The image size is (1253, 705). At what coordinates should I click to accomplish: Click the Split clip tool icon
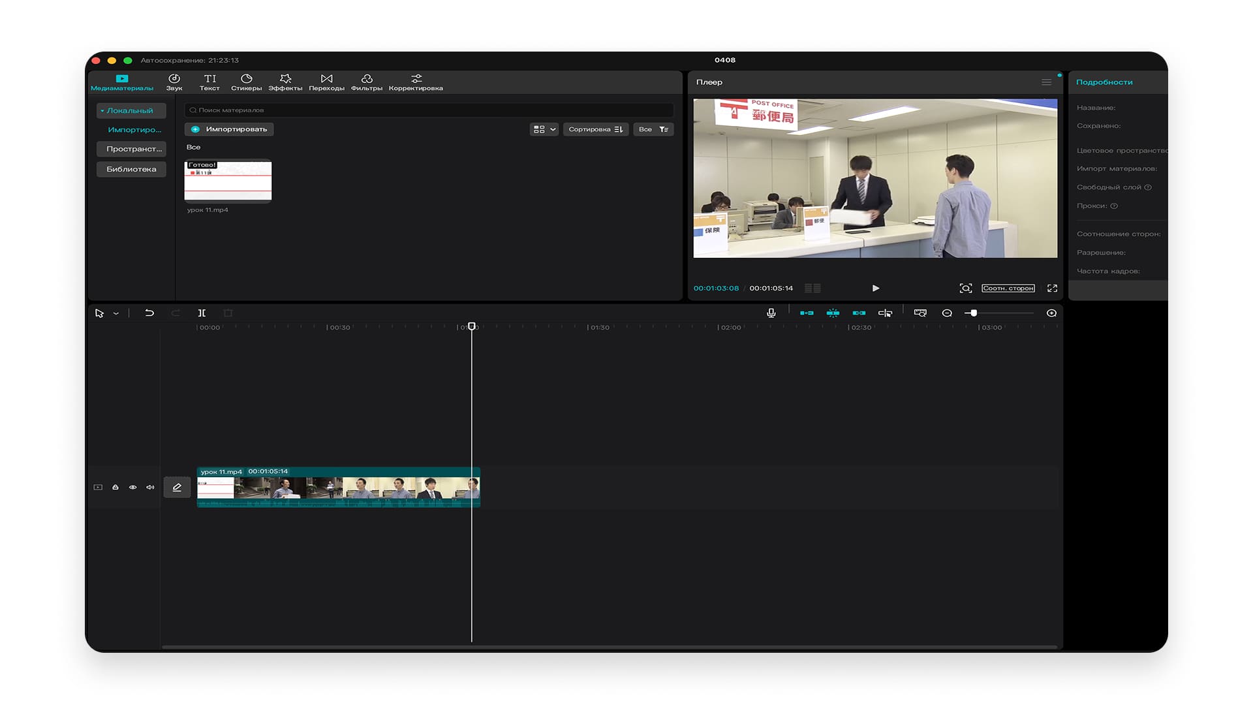[x=202, y=313]
